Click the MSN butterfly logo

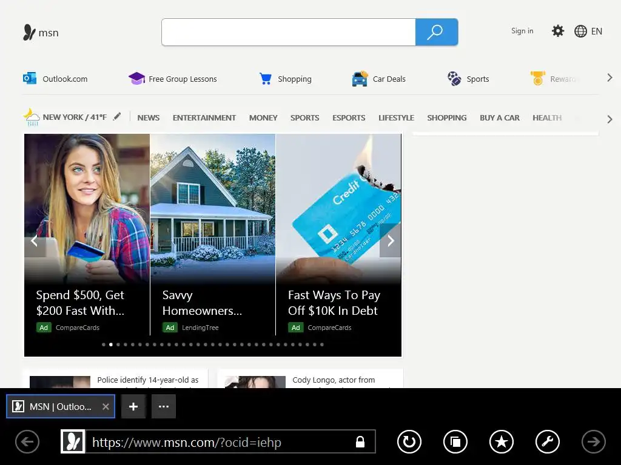[x=41, y=33]
